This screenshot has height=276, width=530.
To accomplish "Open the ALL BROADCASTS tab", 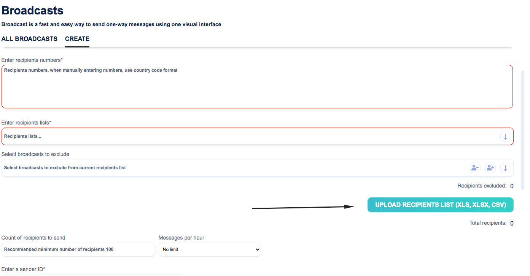I will coord(29,39).
